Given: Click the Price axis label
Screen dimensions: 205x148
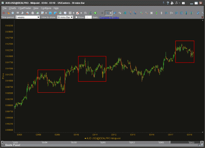Looking at the screenshot, I should (x=3, y=76).
